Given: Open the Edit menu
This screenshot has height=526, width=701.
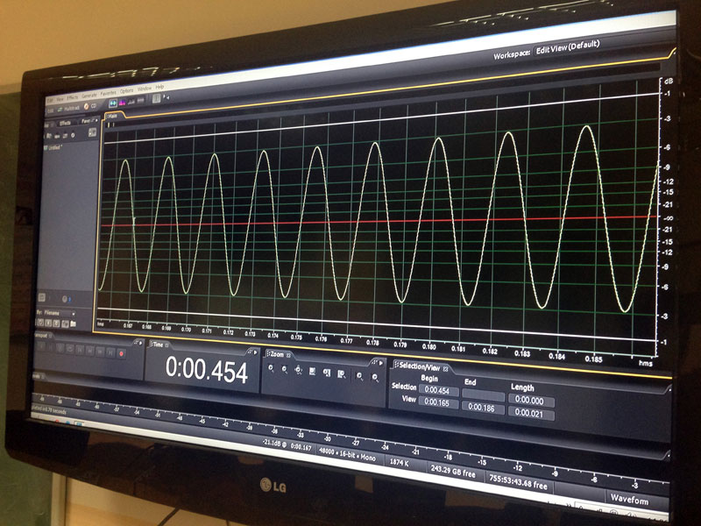Looking at the screenshot, I should [x=50, y=100].
